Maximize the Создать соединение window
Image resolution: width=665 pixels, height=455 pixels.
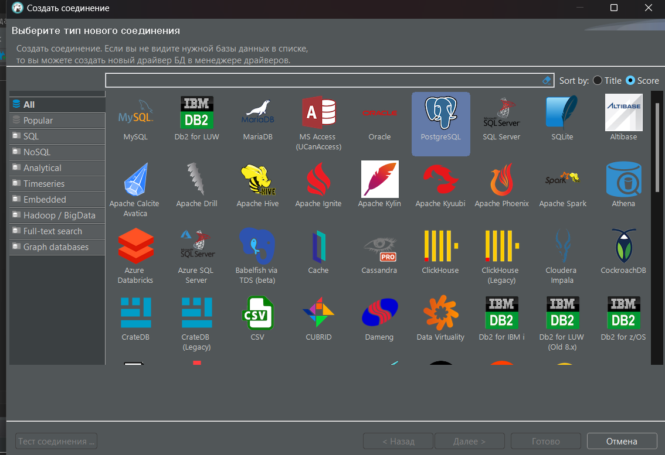tap(613, 8)
